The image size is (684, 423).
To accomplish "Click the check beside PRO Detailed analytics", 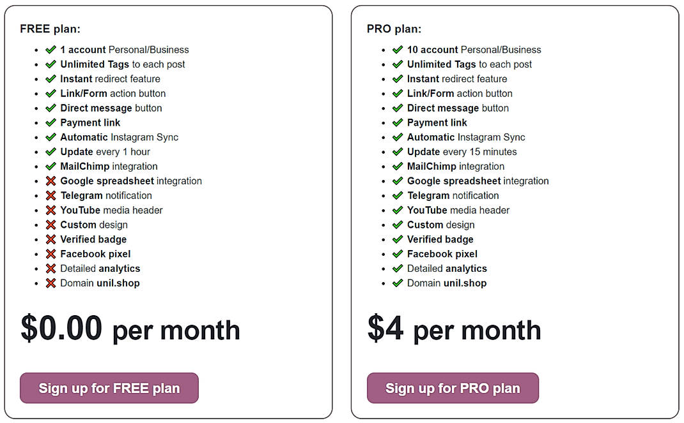I will 398,269.
